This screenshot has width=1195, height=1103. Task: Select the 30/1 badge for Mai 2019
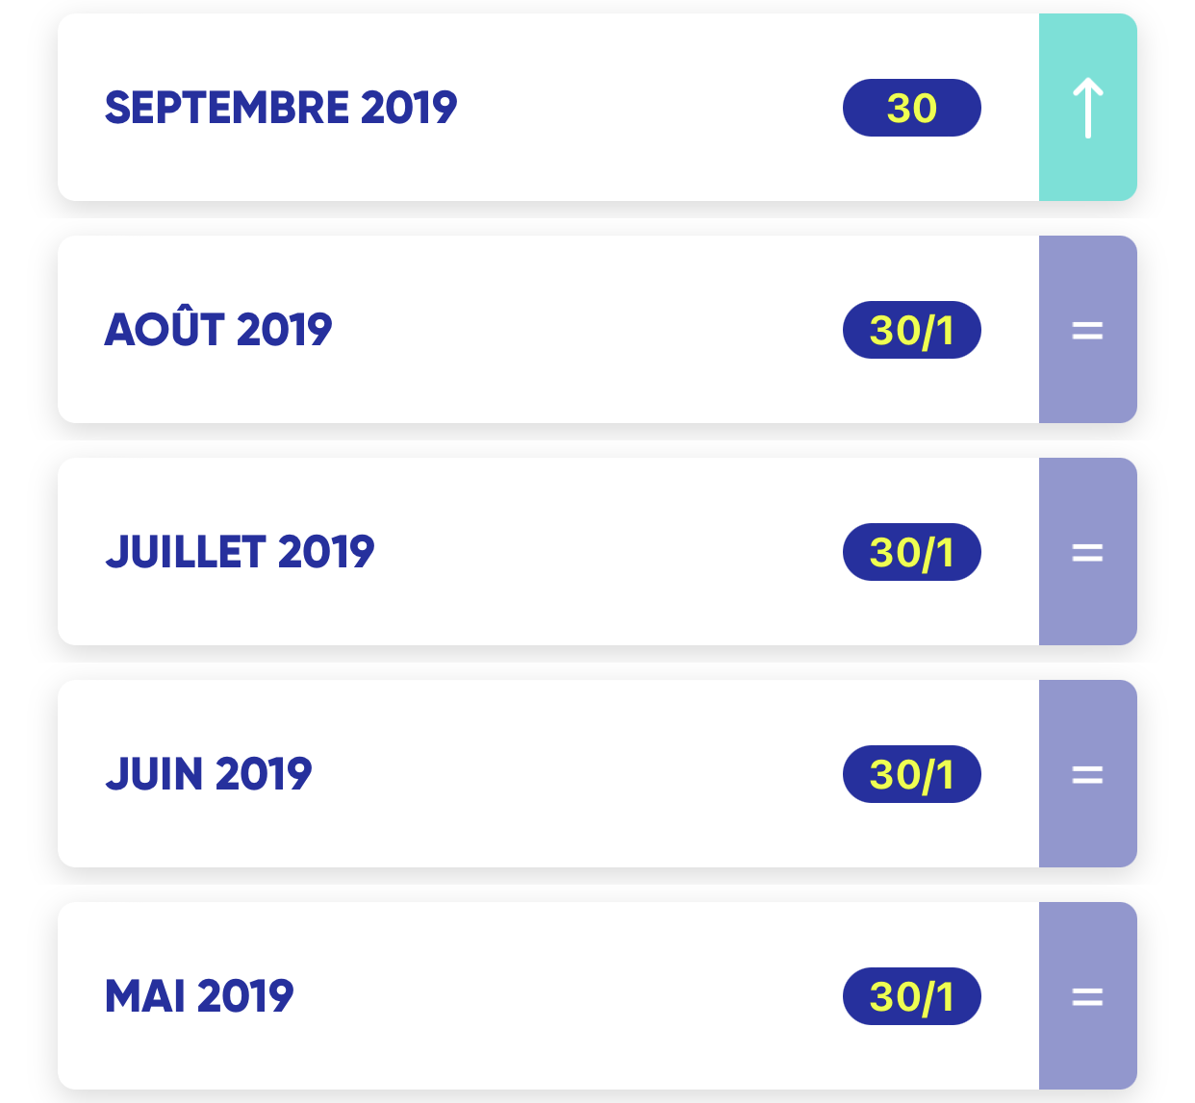912,996
